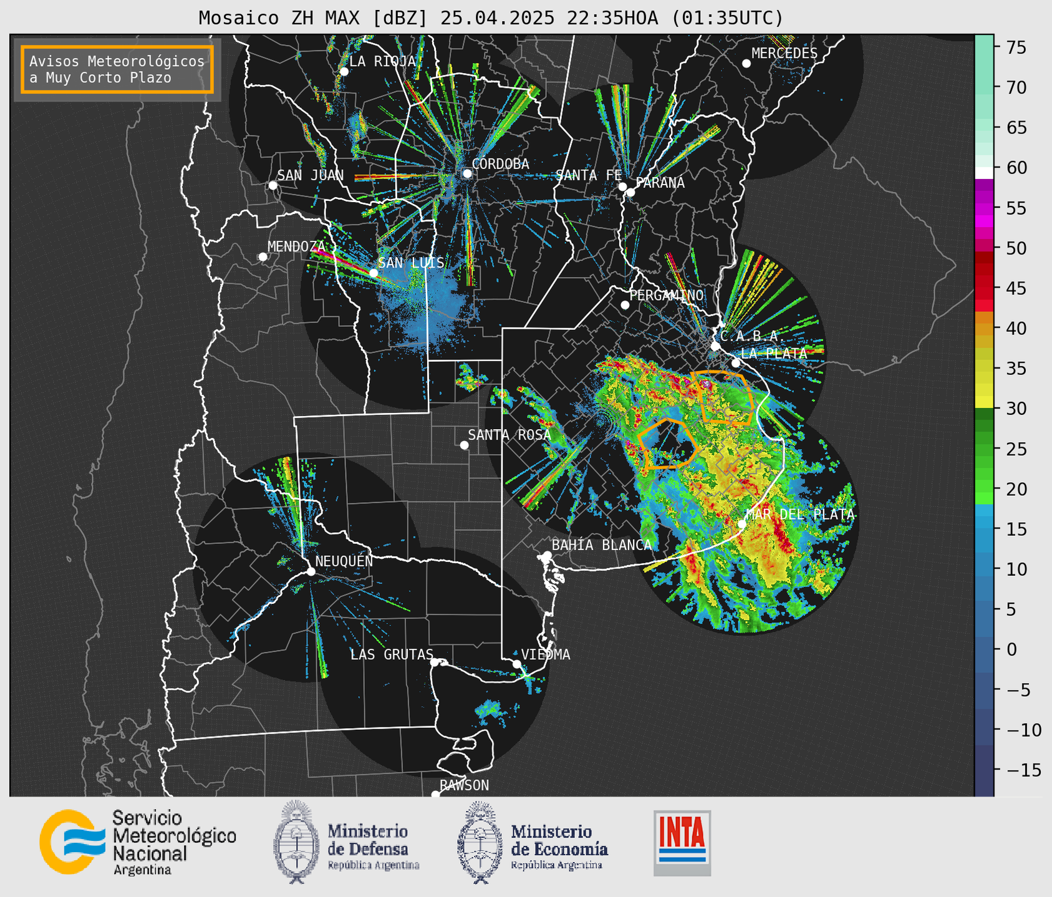The width and height of the screenshot is (1052, 897).
Task: Click the BAHÍA BLANCA city marker dot
Action: click(547, 555)
